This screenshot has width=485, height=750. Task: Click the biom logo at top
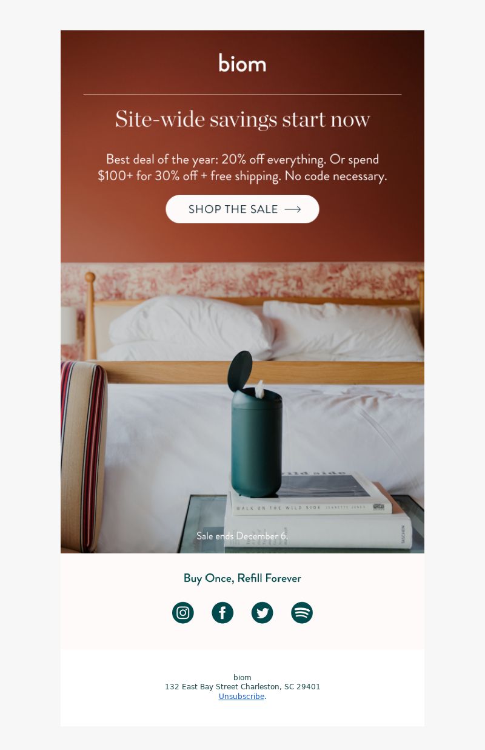pos(242,62)
